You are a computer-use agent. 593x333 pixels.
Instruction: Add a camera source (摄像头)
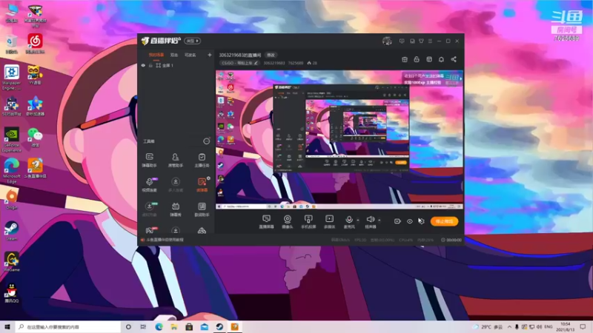click(288, 221)
